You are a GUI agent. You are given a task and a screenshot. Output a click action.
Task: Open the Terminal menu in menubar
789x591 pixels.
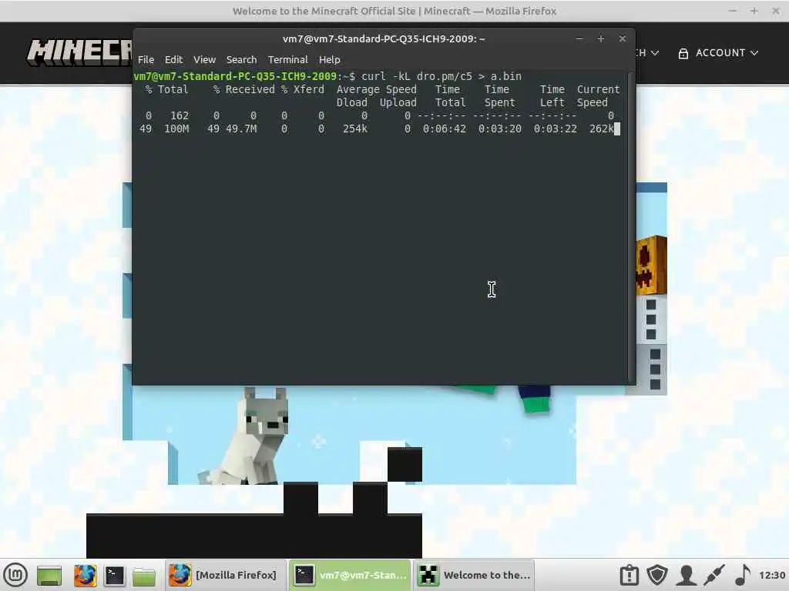coord(288,59)
